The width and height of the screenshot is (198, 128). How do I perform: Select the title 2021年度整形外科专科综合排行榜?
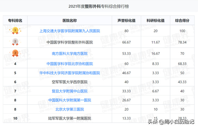[x=99, y=6]
